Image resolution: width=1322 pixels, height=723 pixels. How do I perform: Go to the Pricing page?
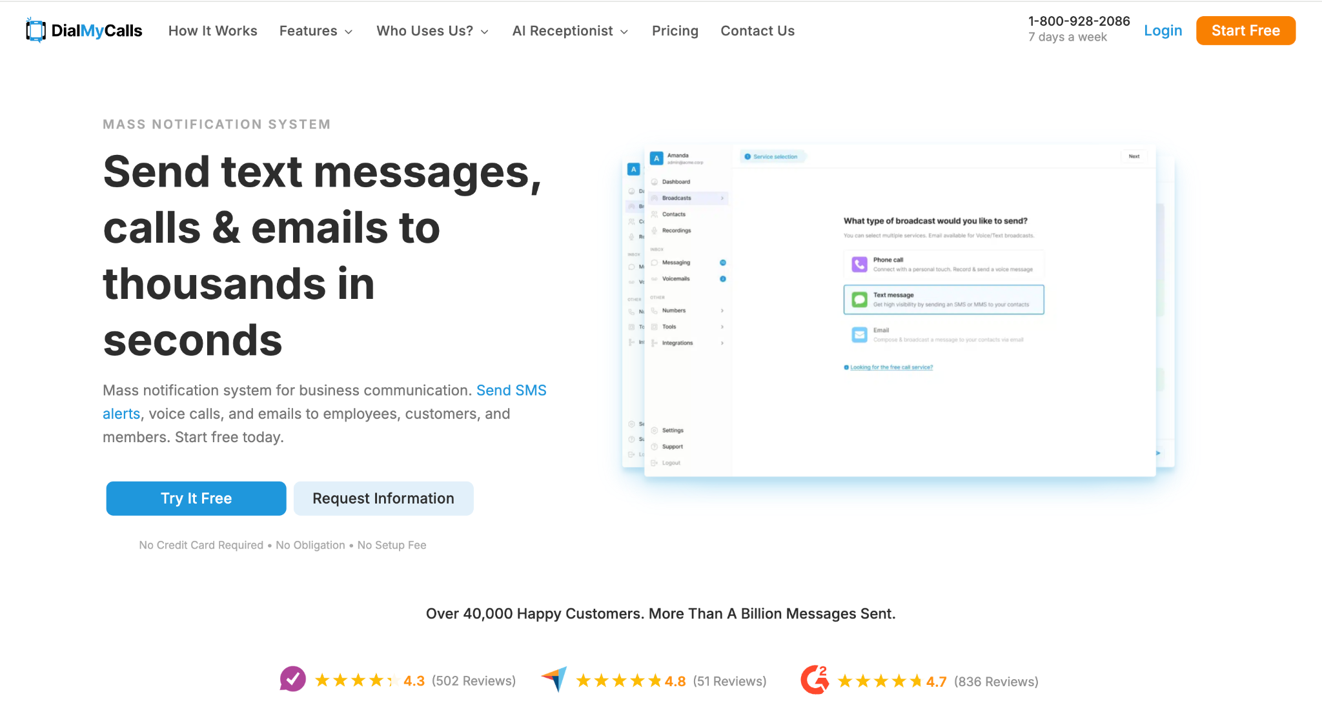675,31
